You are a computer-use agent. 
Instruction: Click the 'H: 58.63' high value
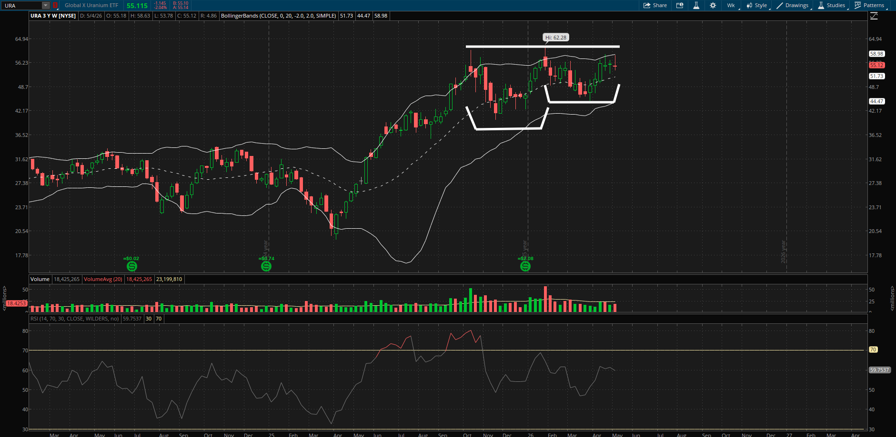140,16
